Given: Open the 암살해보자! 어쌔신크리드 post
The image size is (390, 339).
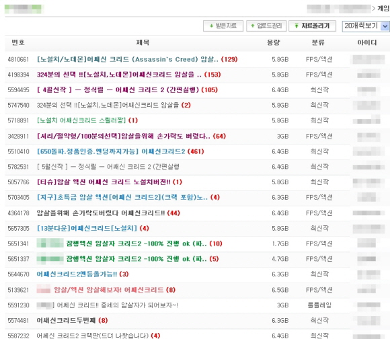Looking at the screenshot, I should (109, 290).
